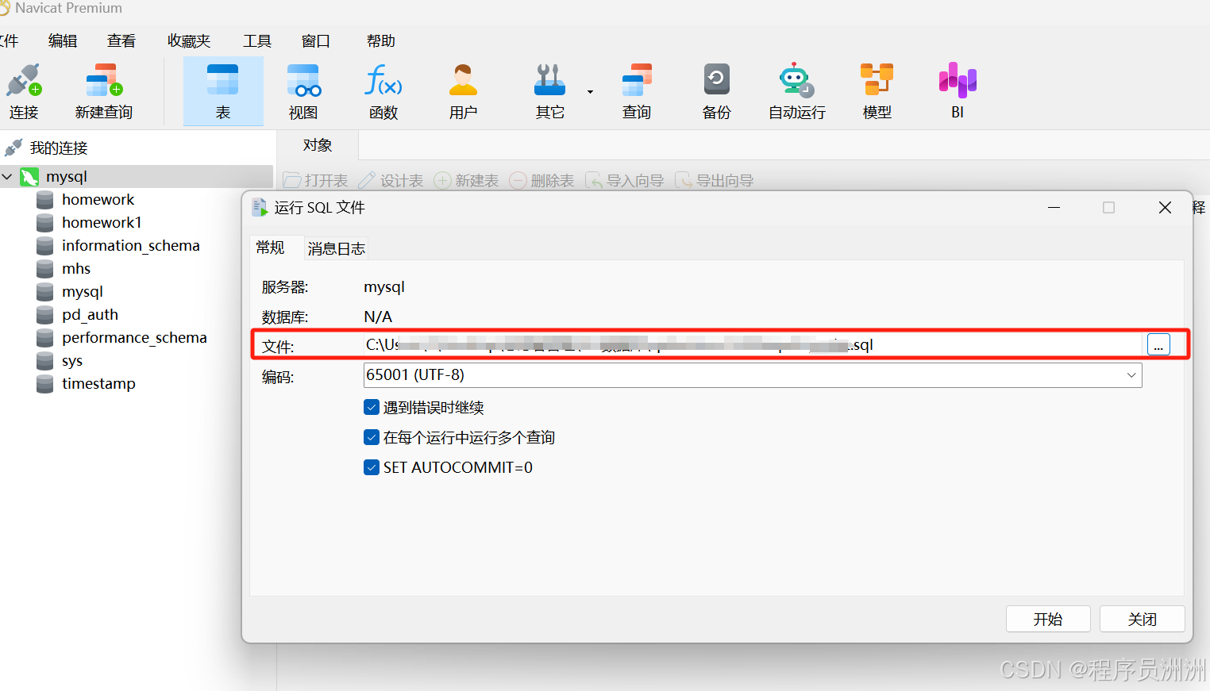This screenshot has height=691, width=1210.
Task: Click the Import Wizard (导入向导) toolbar item
Action: click(x=625, y=181)
